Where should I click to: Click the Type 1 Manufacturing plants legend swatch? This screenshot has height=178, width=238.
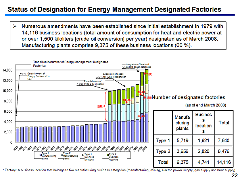(40, 155)
